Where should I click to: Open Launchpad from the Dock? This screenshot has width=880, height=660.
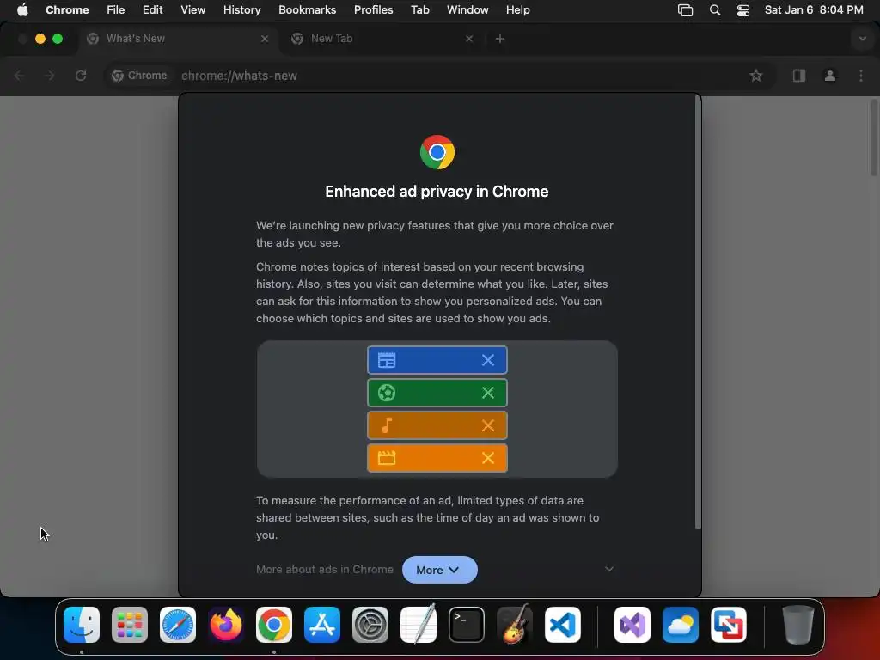point(130,625)
